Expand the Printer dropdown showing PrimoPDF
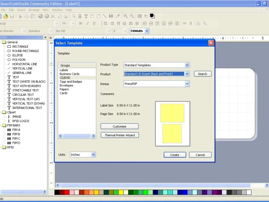Image resolution: width=269 pixels, height=202 pixels. coord(187,84)
